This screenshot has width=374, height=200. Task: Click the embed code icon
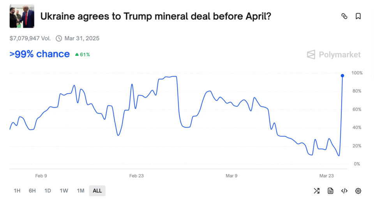(x=344, y=191)
